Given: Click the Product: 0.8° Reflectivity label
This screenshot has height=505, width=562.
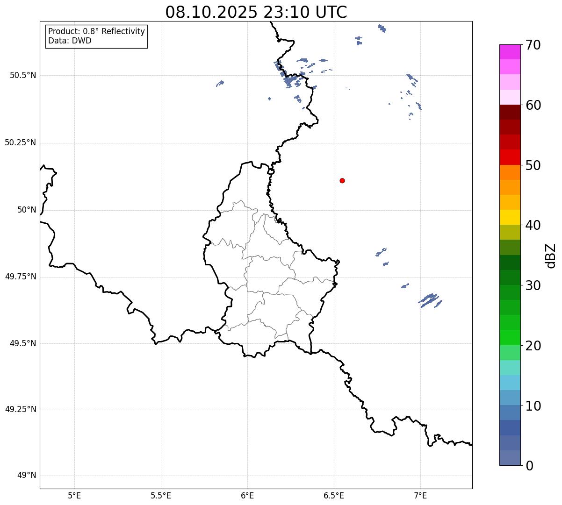Looking at the screenshot, I should click(97, 31).
